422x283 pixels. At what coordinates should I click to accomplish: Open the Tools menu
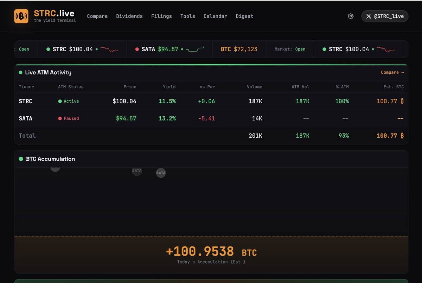188,16
